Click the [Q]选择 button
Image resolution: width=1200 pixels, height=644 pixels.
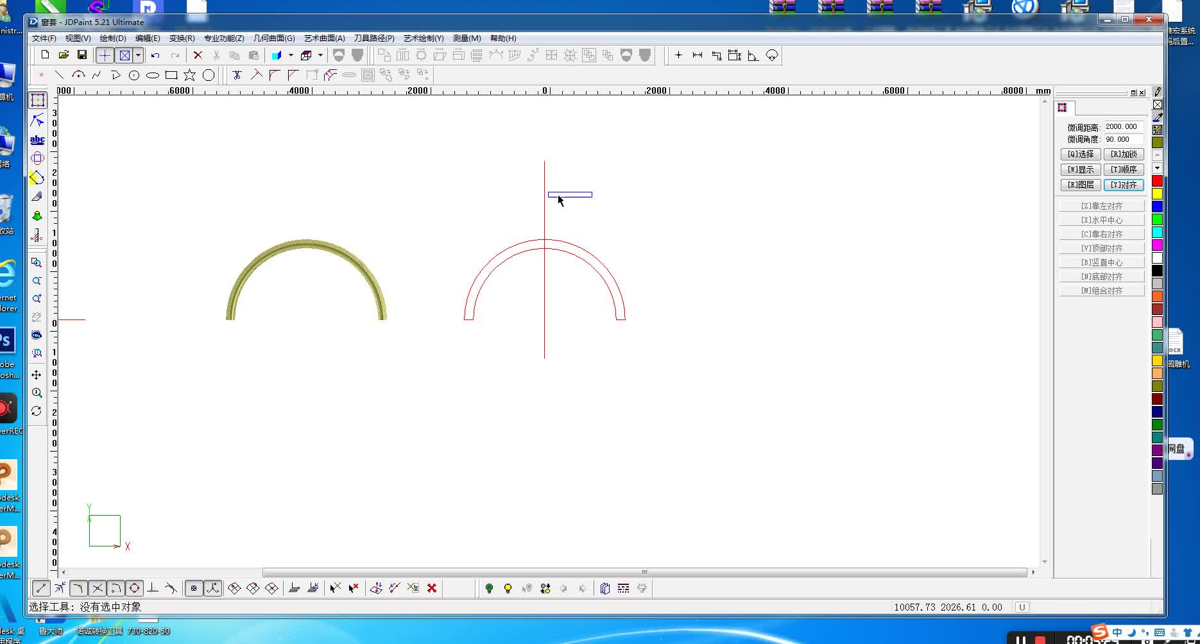point(1081,154)
